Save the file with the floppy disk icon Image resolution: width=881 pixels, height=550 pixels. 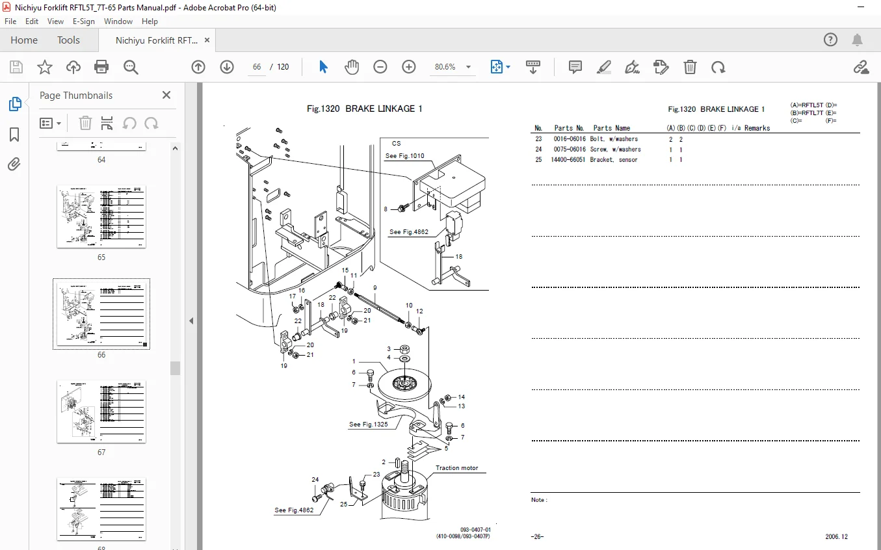click(x=16, y=67)
